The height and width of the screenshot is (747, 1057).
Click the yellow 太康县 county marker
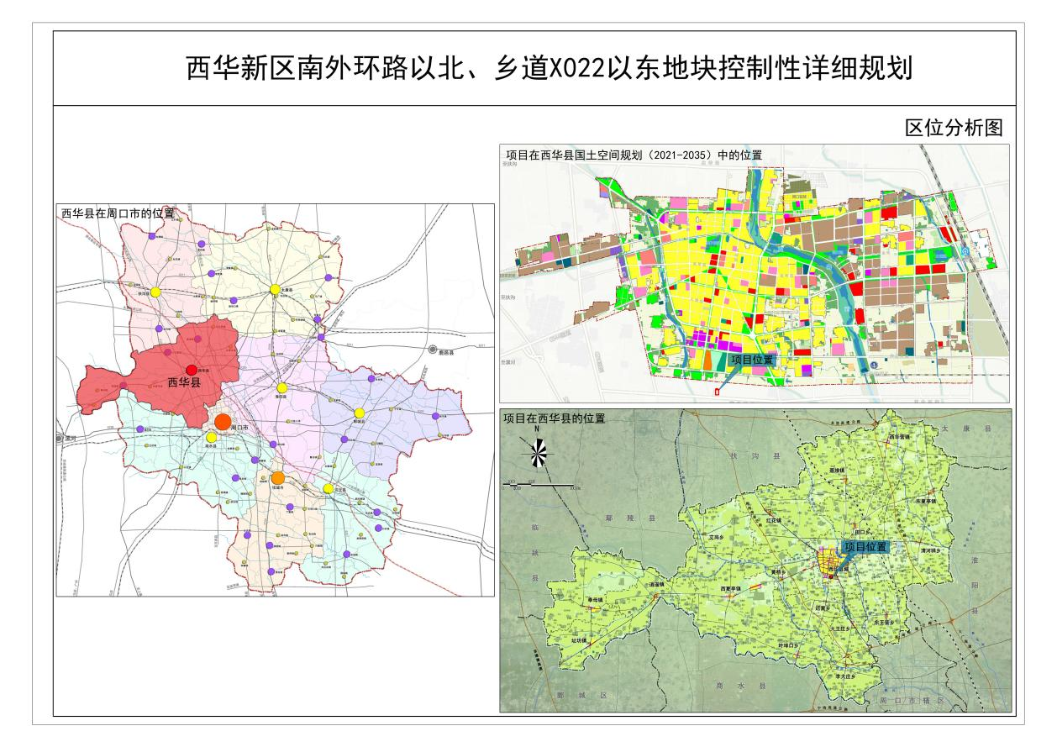pos(275,290)
